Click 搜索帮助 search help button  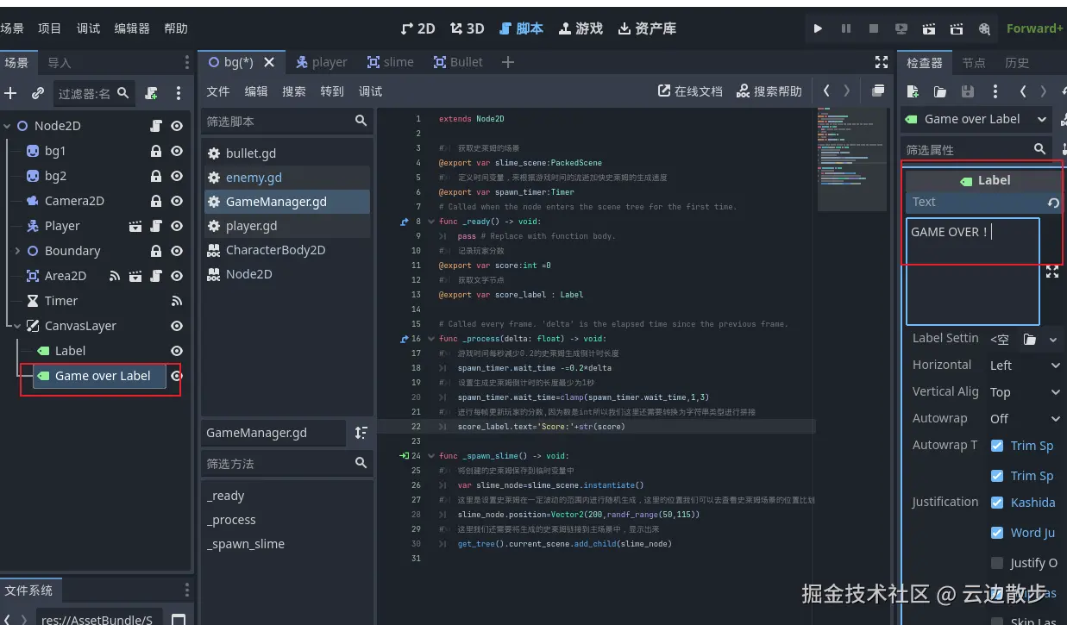(769, 91)
